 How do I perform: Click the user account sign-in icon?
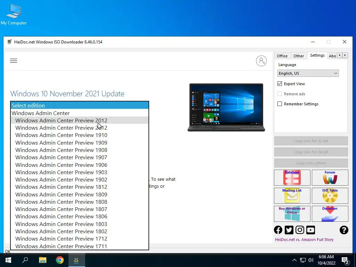261,61
